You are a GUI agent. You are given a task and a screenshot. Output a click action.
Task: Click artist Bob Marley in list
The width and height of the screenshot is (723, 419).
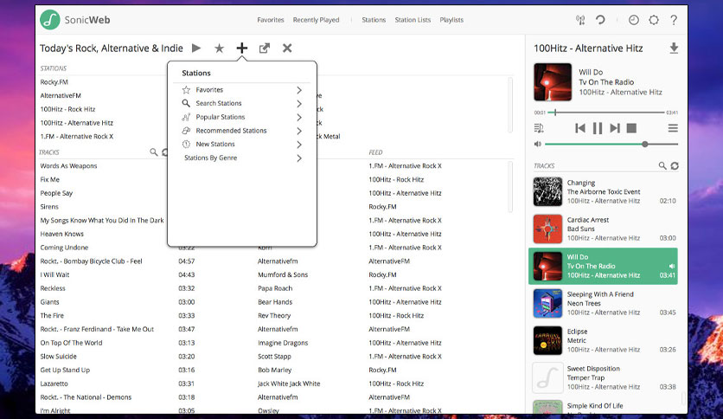pyautogui.click(x=274, y=370)
